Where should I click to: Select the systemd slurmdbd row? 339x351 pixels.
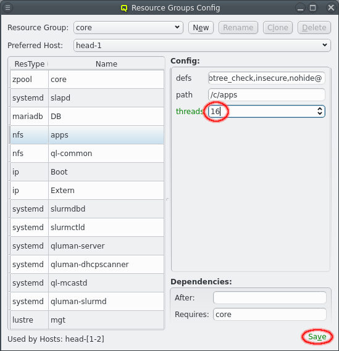click(87, 209)
